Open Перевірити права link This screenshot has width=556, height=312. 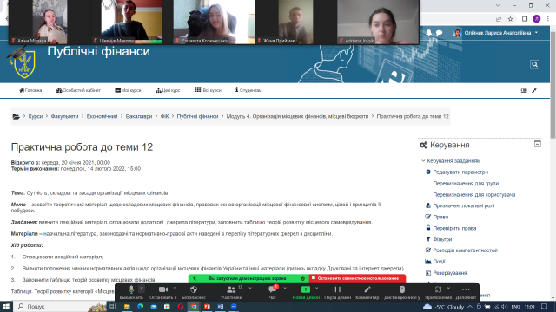[454, 228]
